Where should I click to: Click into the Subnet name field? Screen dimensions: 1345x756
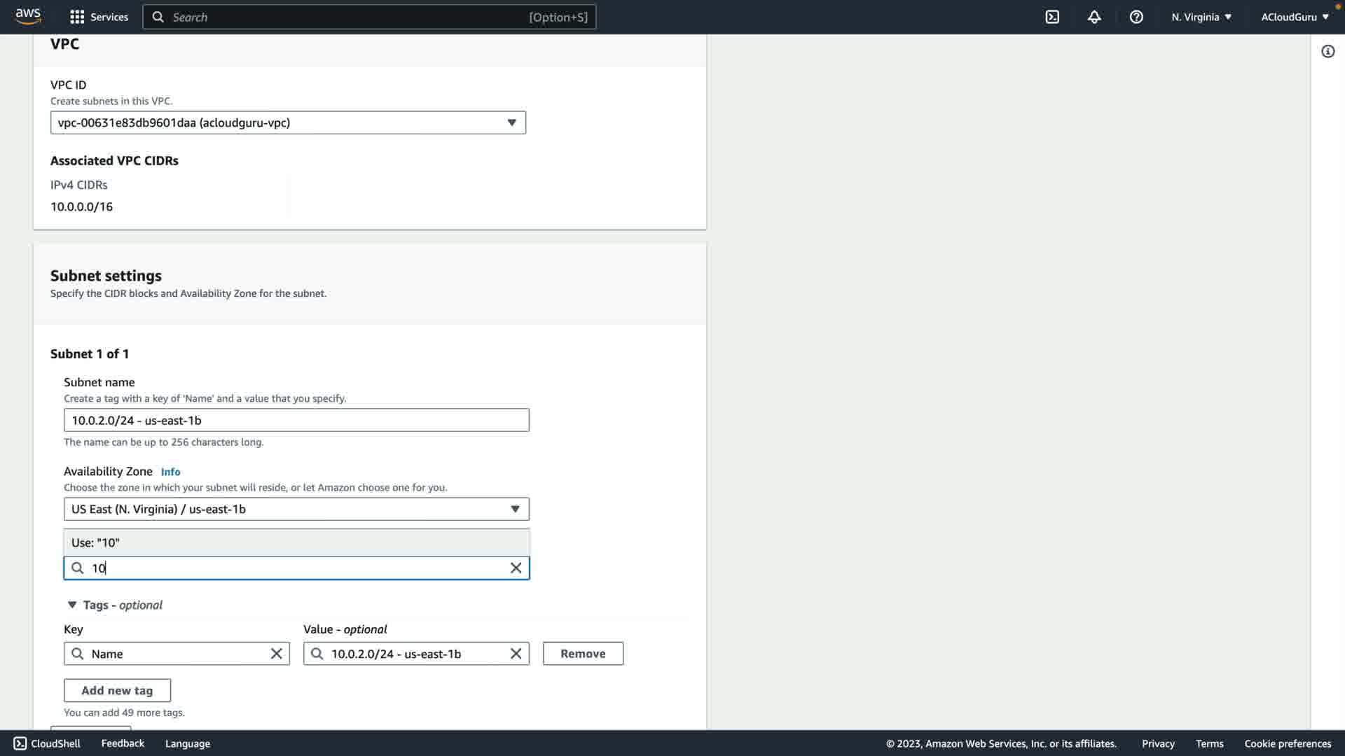tap(296, 420)
